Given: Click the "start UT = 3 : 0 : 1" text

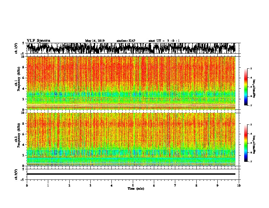Looking at the screenshot, I should (x=164, y=41).
